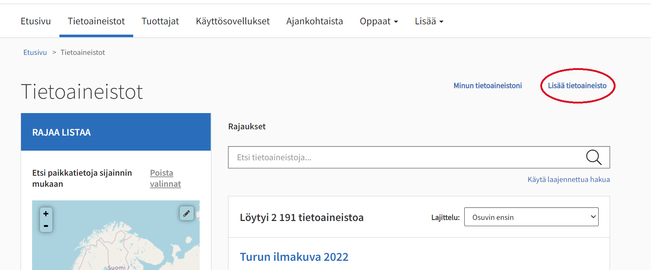The width and height of the screenshot is (651, 270).
Task: Focus the Etsi tietoaineistoja search field
Action: (406, 157)
